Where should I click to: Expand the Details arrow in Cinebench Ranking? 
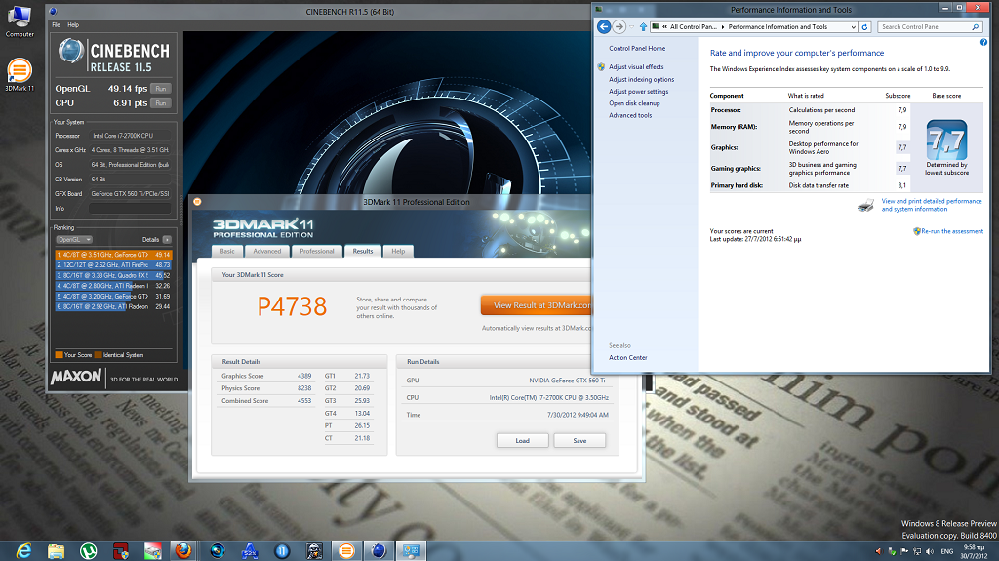(x=167, y=240)
